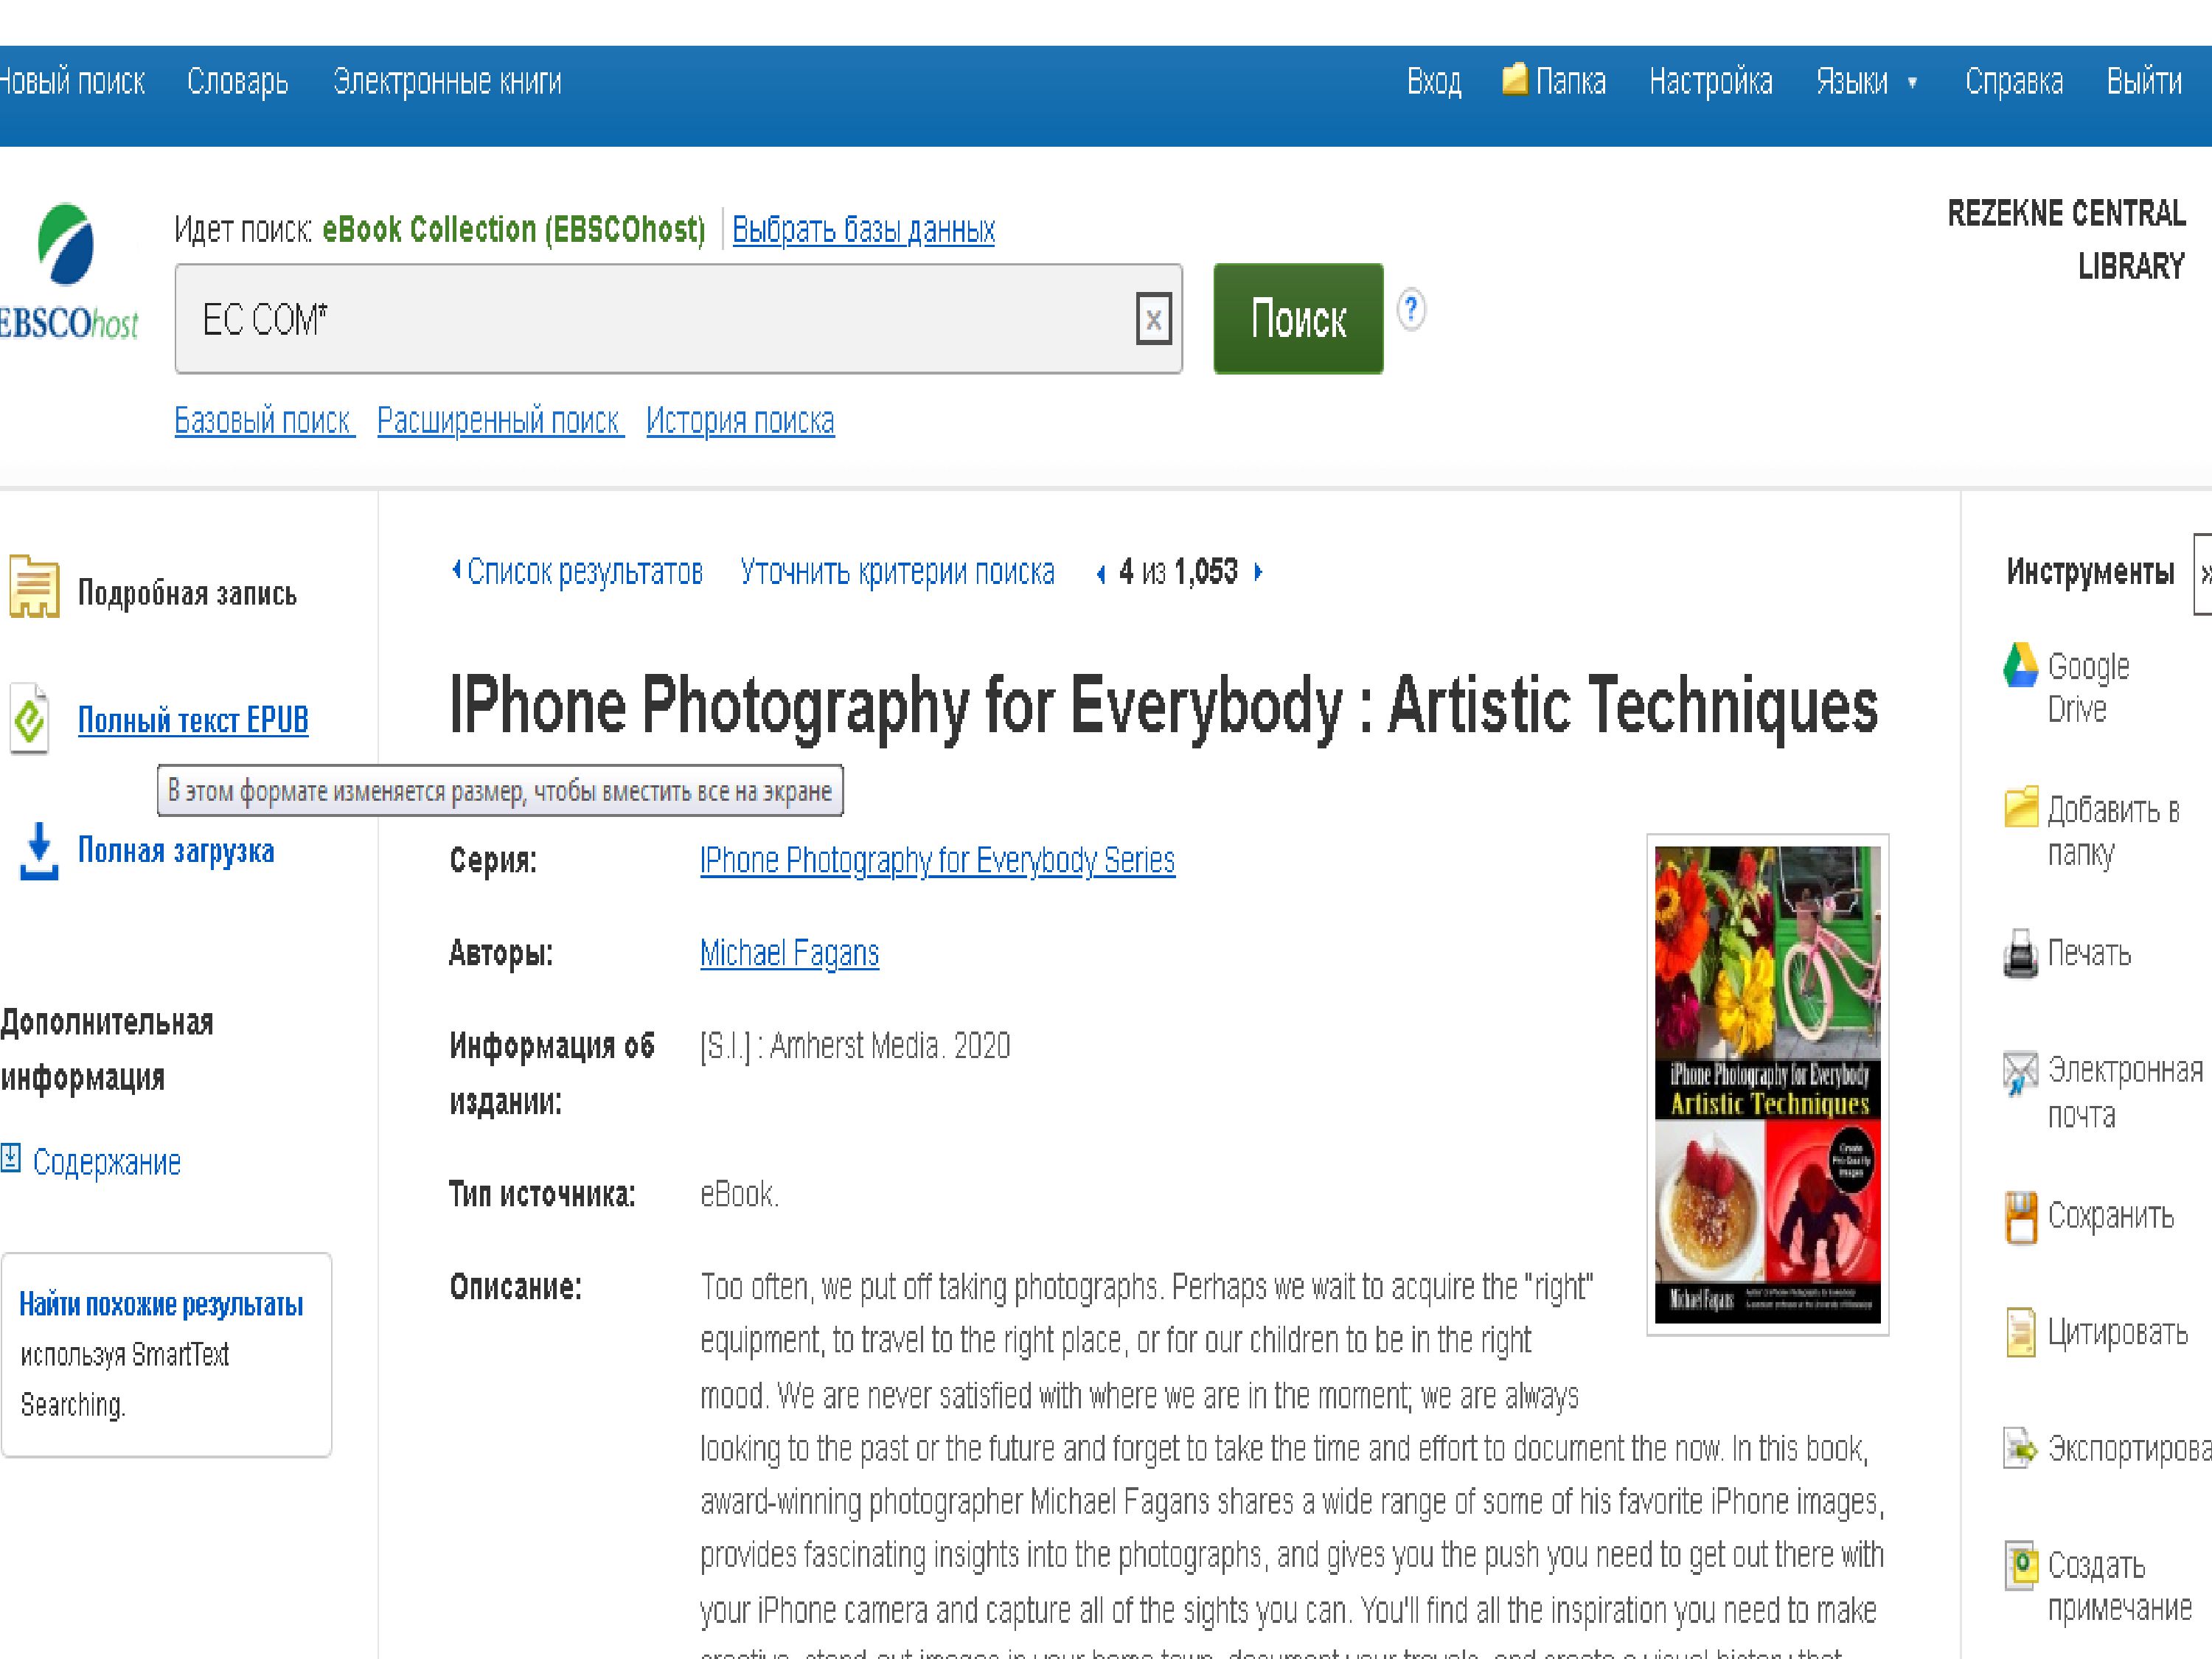Click Расширенный поиск link
The width and height of the screenshot is (2212, 1659).
(x=499, y=421)
